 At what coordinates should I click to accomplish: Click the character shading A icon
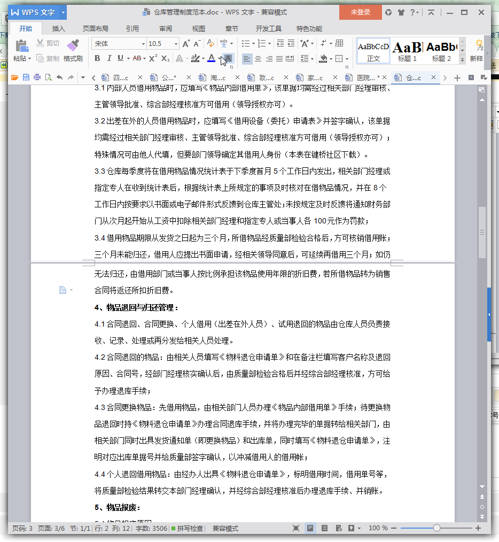tap(229, 58)
